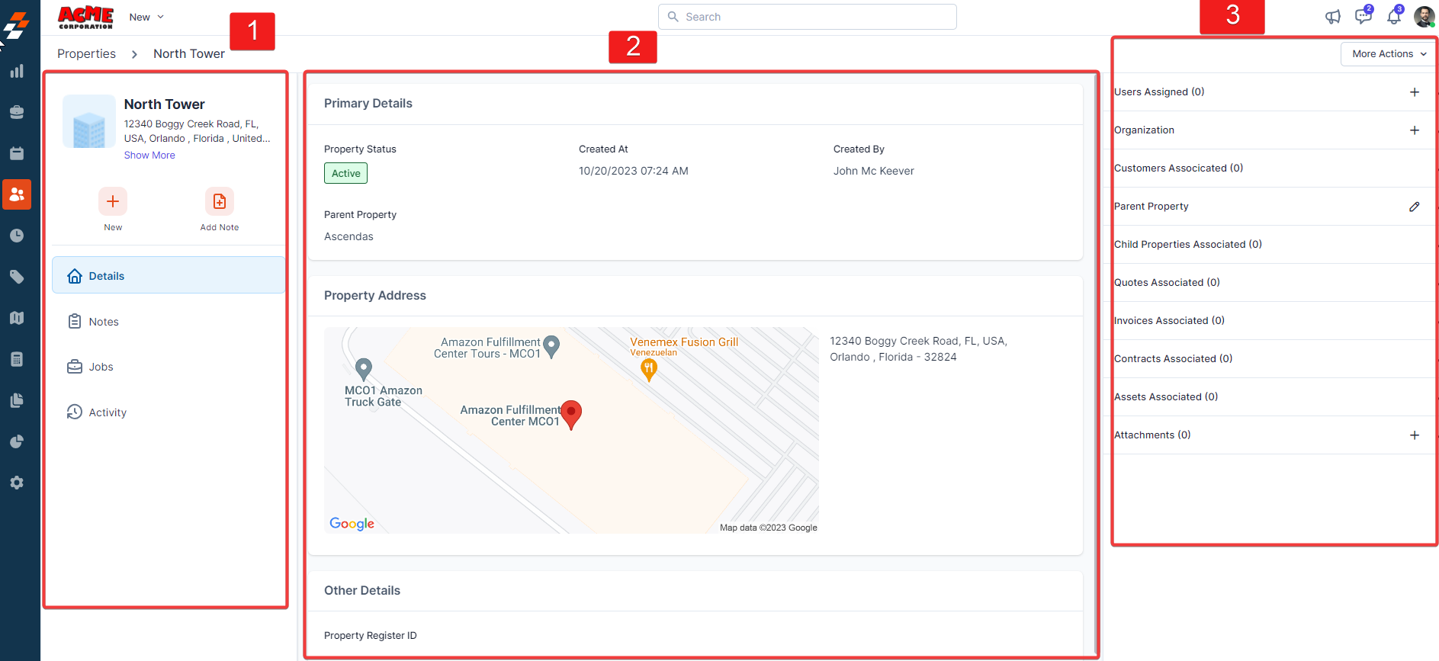The image size is (1439, 661).
Task: Open the Notes tab
Action: pos(104,322)
